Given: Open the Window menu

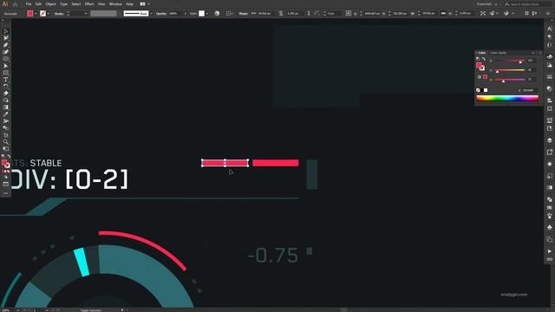Looking at the screenshot, I should coord(115,4).
